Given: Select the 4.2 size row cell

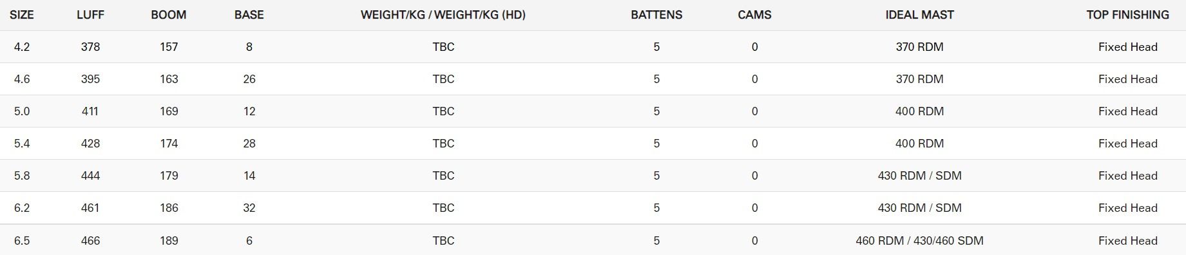Looking at the screenshot, I should coord(22,47).
